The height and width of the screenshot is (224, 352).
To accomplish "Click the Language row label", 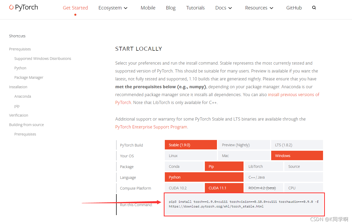I will point(128,178).
